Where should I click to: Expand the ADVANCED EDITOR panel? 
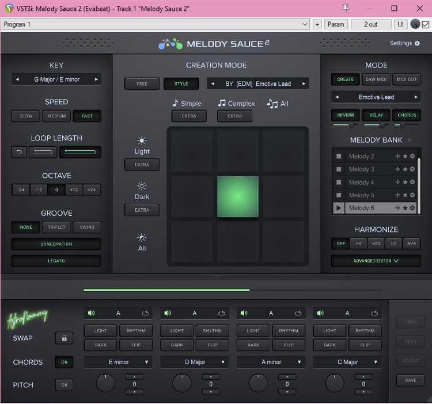click(x=376, y=261)
